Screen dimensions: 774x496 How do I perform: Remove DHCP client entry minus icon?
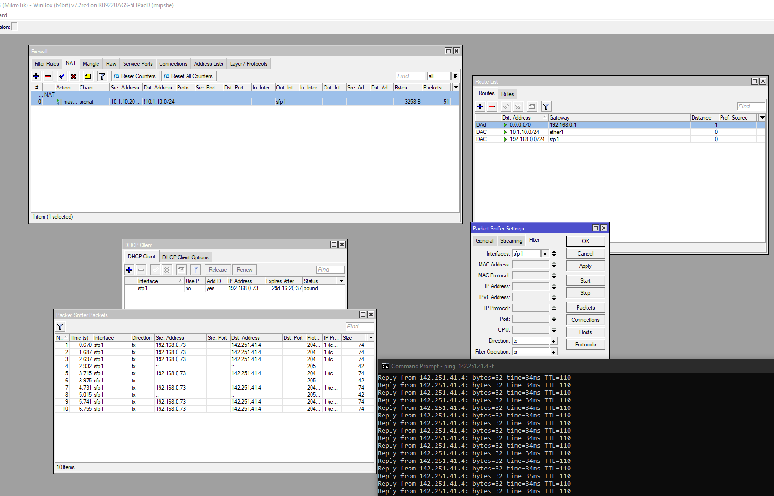pyautogui.click(x=141, y=270)
